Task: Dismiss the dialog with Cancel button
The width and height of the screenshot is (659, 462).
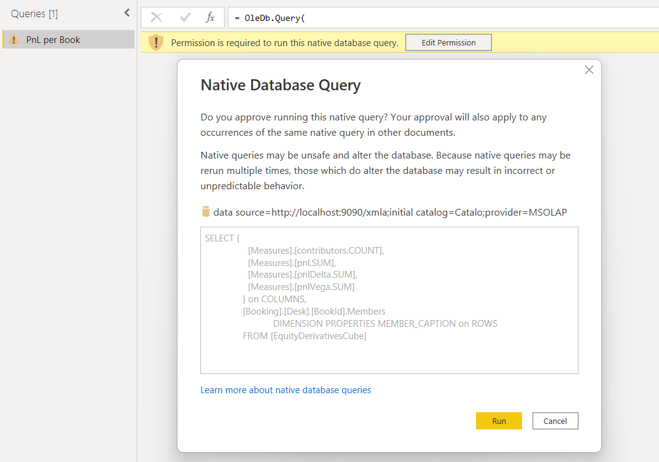Action: pyautogui.click(x=555, y=421)
